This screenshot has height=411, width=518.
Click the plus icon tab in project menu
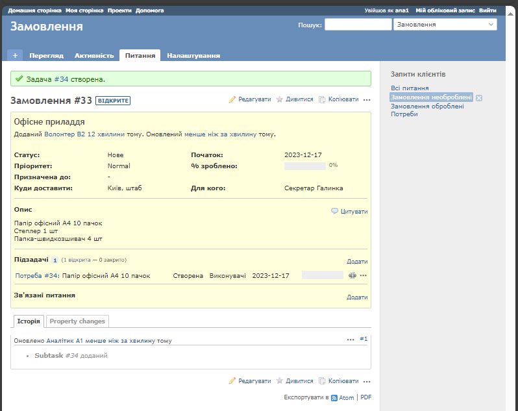[x=15, y=55]
